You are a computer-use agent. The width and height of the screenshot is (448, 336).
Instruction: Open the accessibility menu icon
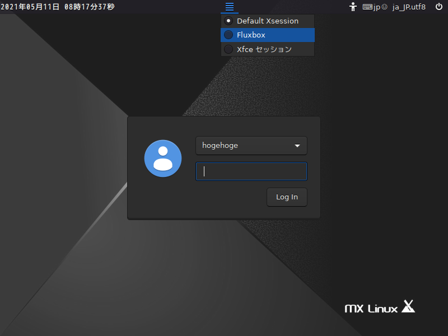click(353, 7)
